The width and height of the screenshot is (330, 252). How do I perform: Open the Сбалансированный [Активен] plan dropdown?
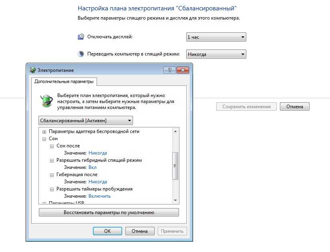tap(86, 121)
